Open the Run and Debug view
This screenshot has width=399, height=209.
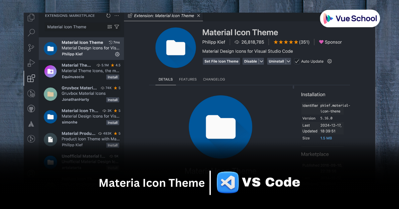pyautogui.click(x=31, y=63)
